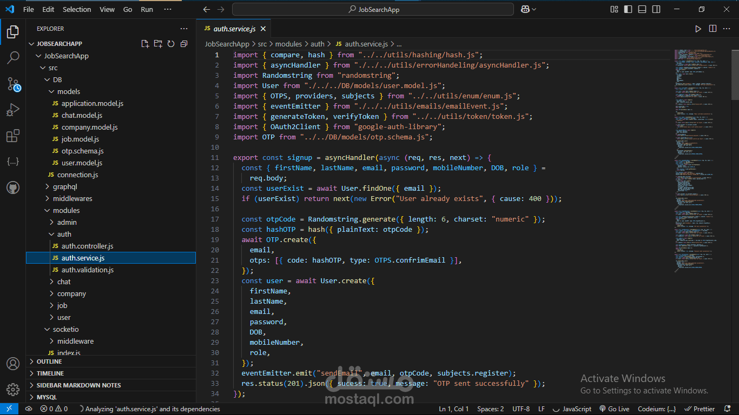Open the Run and Debug view
Viewport: 739px width, 415px height.
tap(13, 110)
